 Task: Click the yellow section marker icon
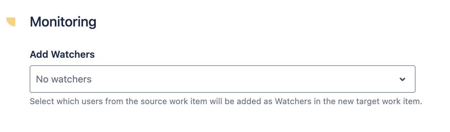pos(11,22)
